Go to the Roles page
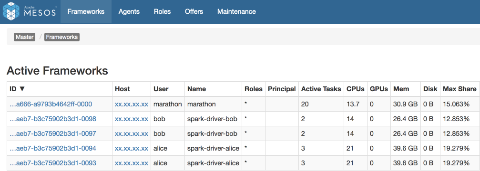Screen dimensions: 480x171 coord(162,11)
